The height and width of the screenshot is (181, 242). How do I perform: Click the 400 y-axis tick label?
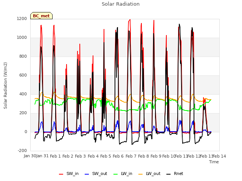[x=23, y=94]
